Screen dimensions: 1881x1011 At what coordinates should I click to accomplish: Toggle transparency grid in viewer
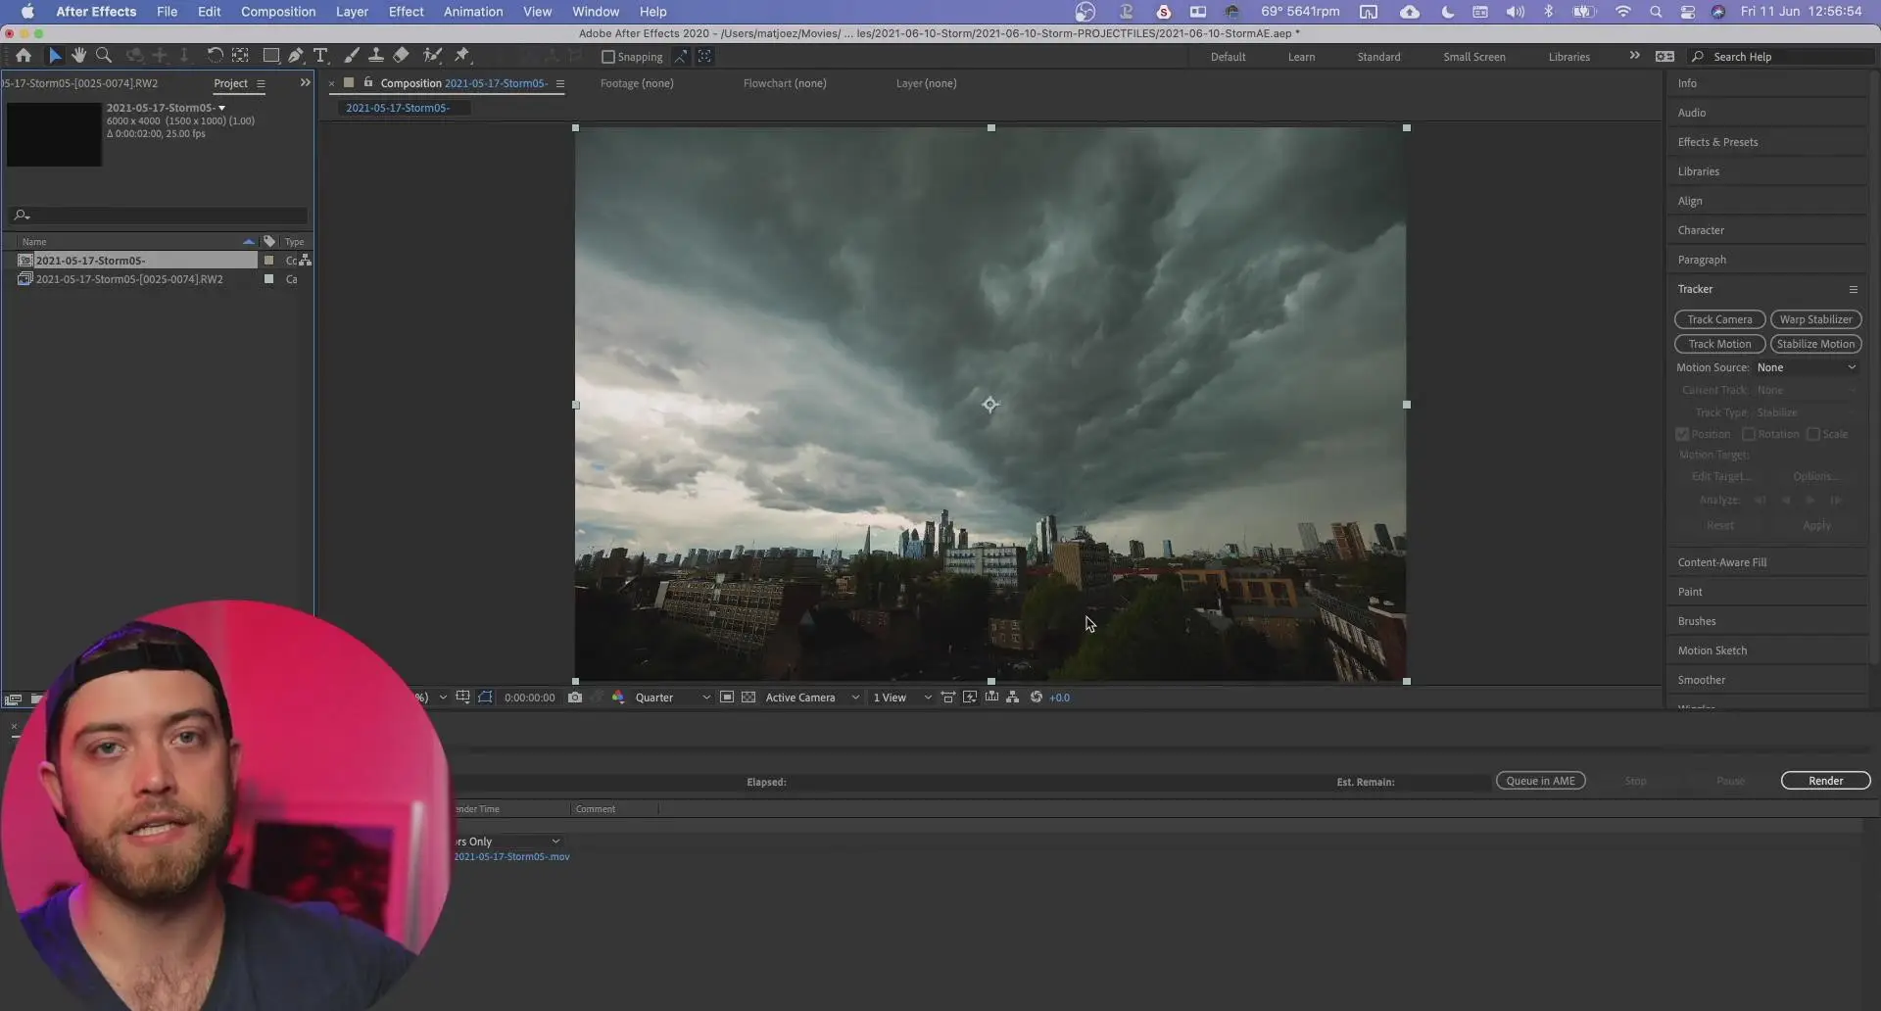coord(748,698)
